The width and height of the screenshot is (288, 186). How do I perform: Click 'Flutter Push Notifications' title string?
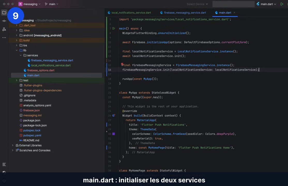(x=163, y=125)
